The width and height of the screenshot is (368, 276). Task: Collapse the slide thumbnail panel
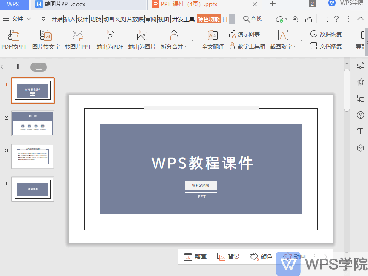(2, 67)
